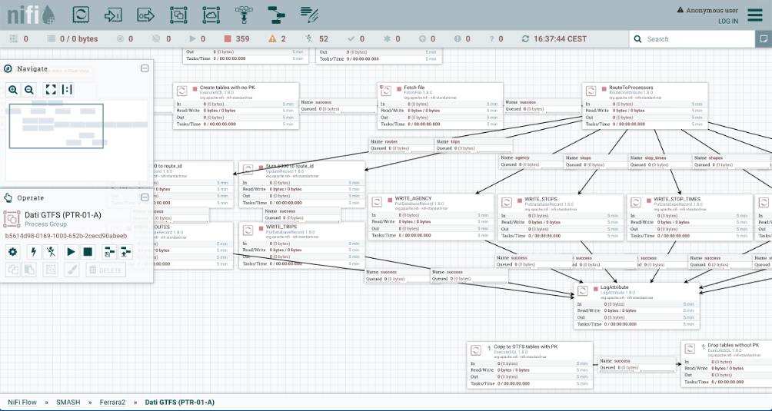This screenshot has height=411, width=772.
Task: Select the WRITE_TRIPS processor
Action: coord(302,245)
